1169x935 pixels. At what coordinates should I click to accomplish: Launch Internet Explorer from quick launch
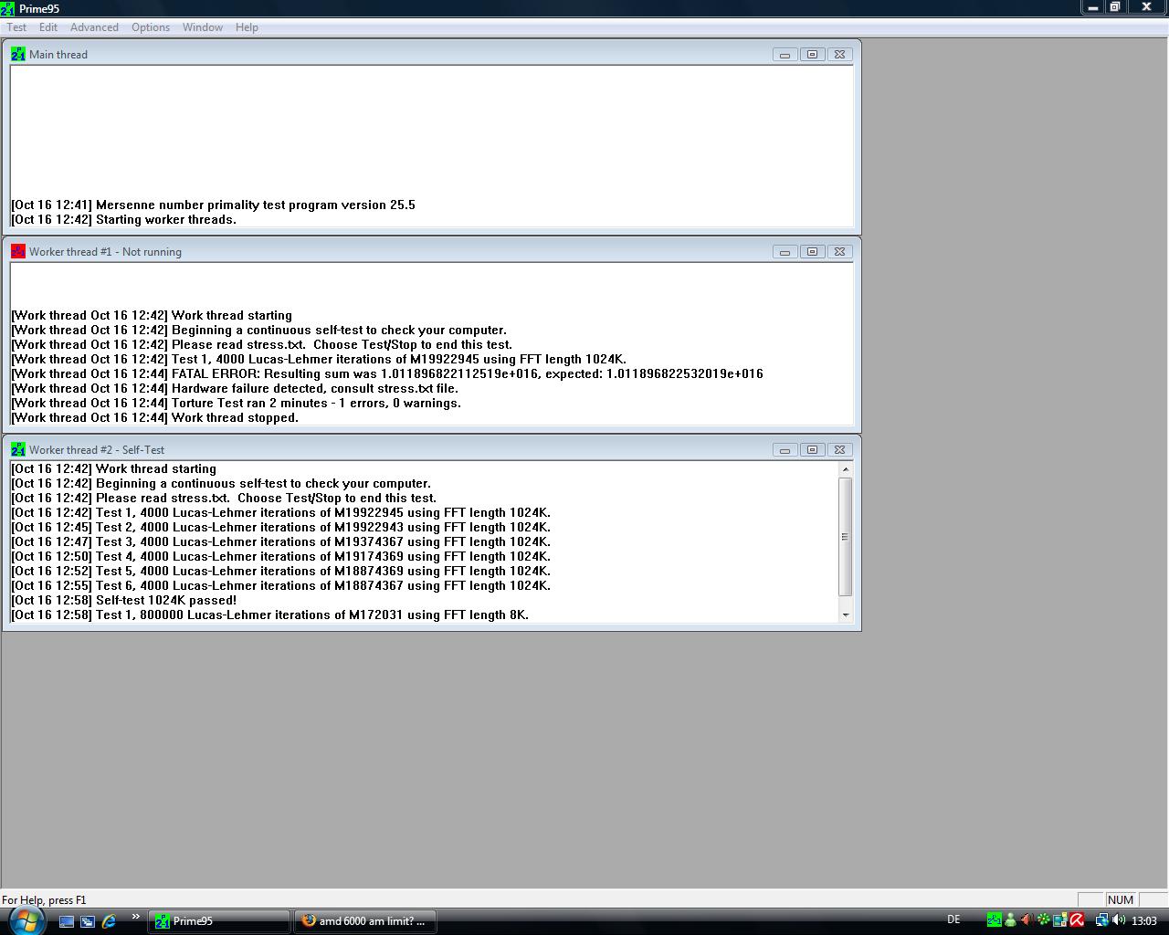(109, 921)
